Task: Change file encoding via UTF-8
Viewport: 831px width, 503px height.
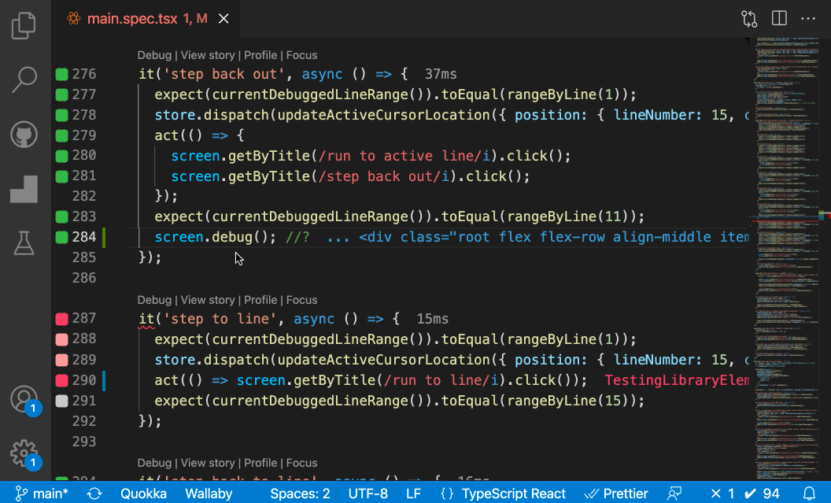Action: (x=367, y=494)
